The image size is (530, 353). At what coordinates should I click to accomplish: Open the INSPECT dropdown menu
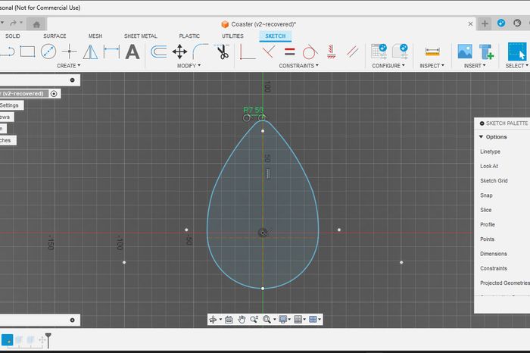point(432,66)
